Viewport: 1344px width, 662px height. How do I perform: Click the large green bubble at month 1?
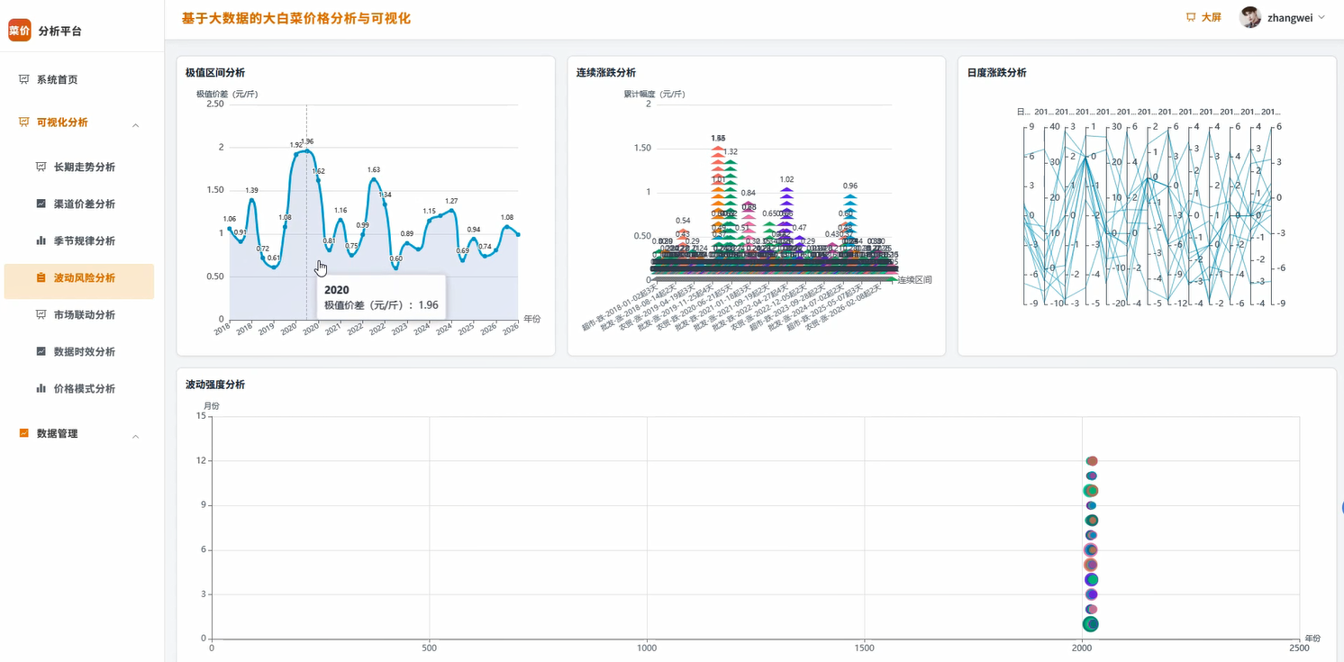pos(1090,623)
